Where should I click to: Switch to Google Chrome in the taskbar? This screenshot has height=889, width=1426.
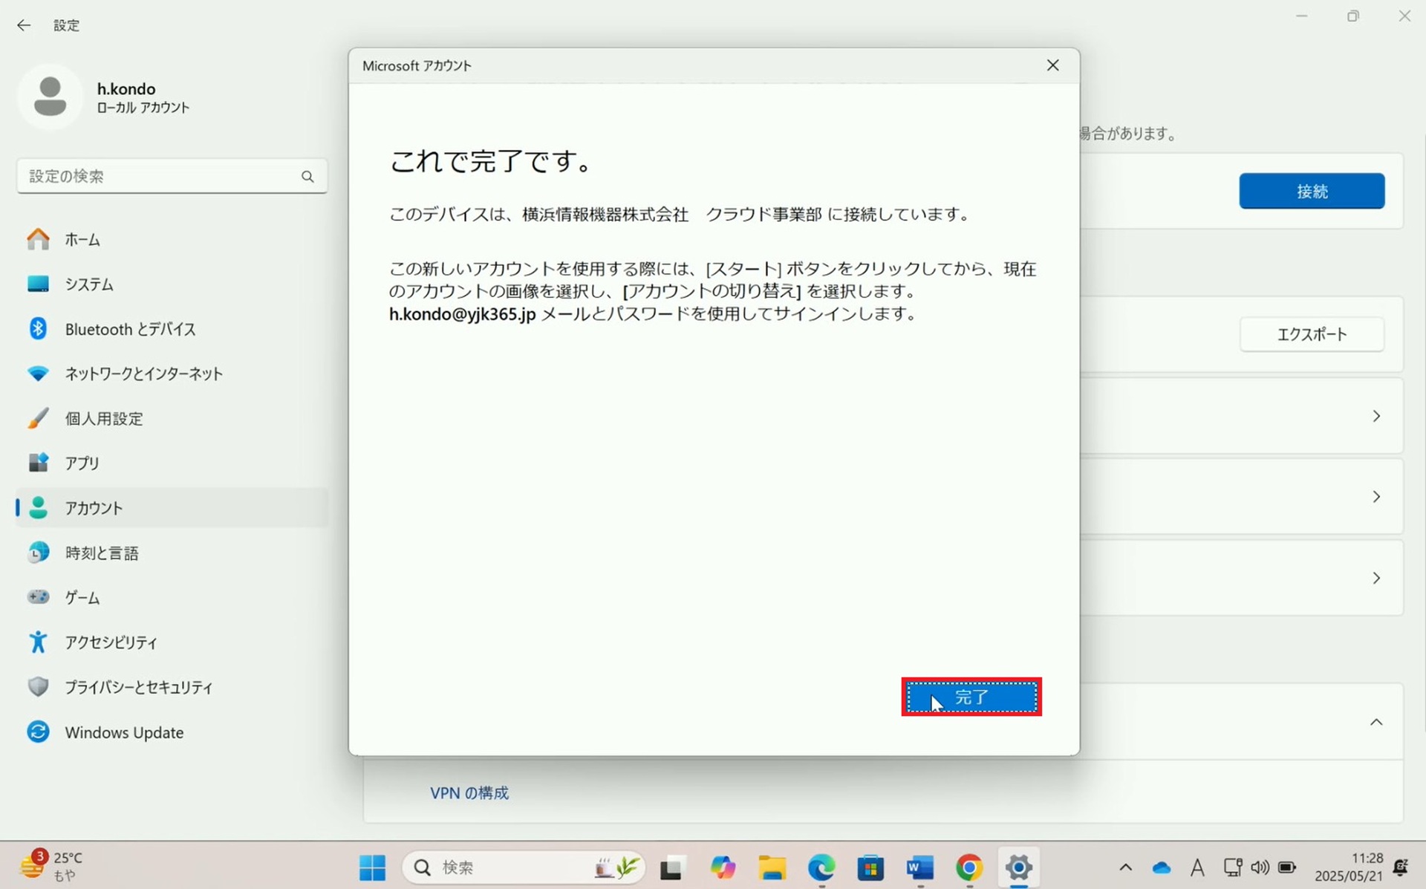[969, 867]
